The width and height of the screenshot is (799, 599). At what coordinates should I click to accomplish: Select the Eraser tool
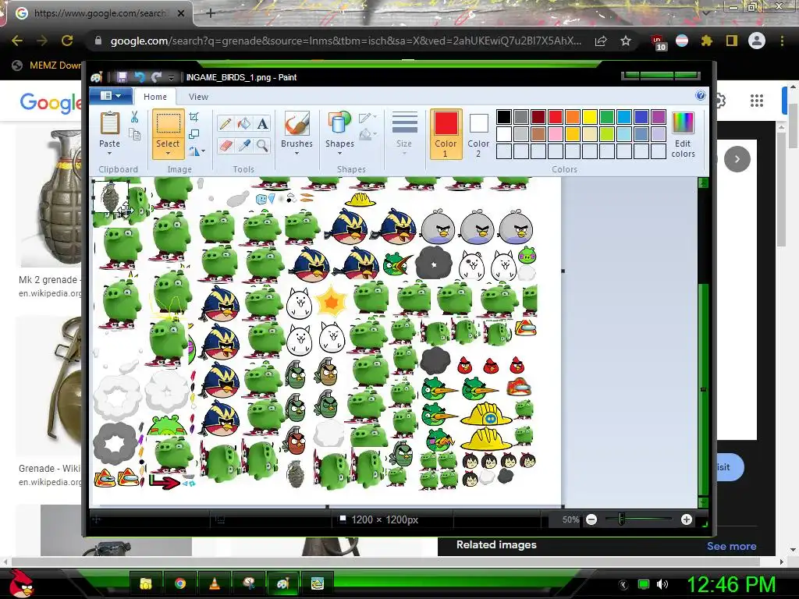click(225, 146)
